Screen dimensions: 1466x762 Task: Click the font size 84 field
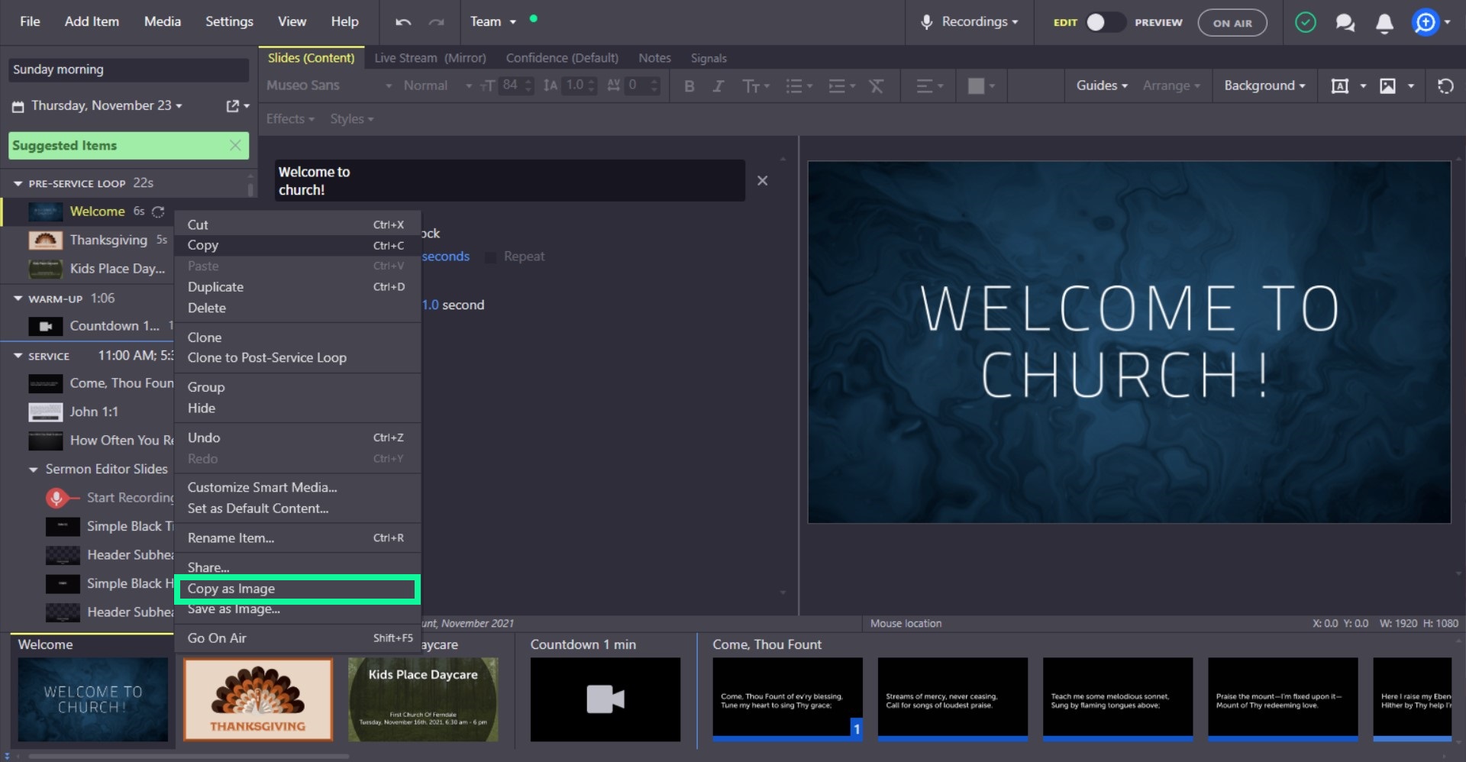[510, 86]
